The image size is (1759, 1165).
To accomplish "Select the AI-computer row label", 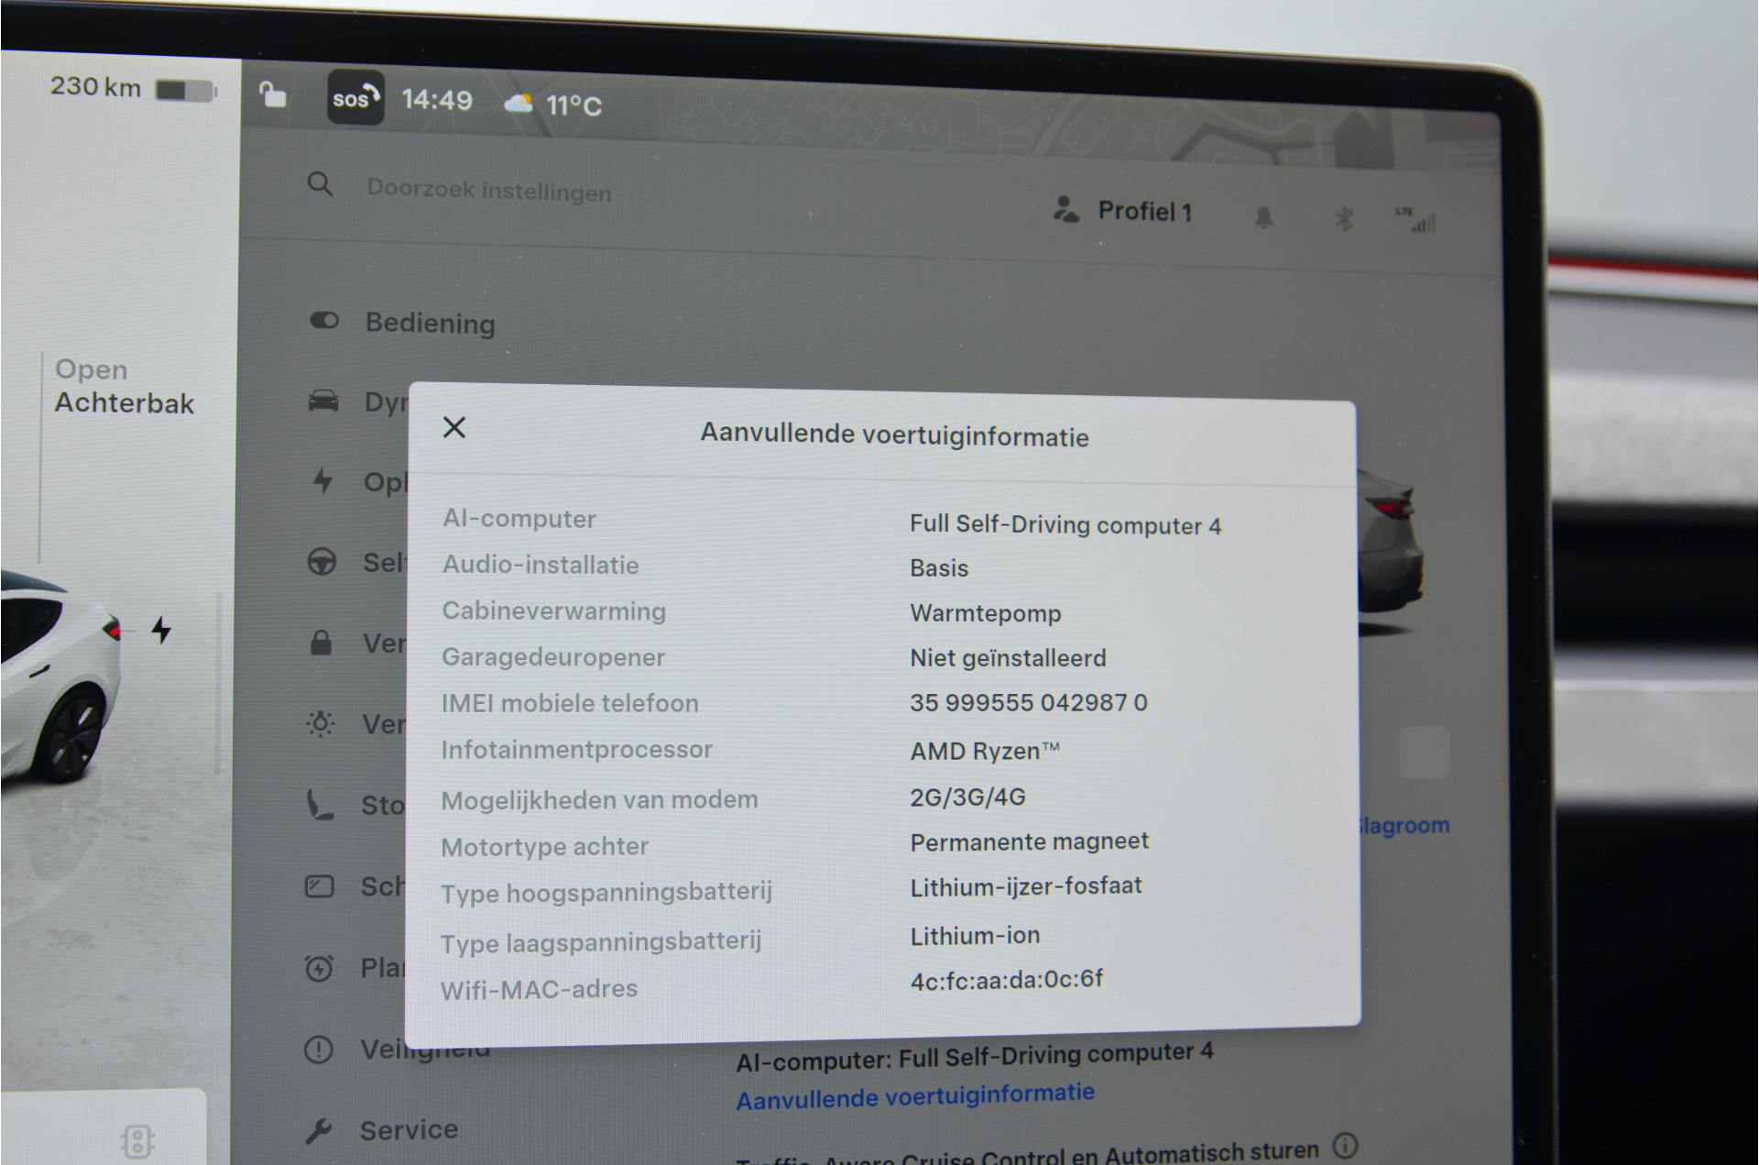I will click(x=519, y=518).
